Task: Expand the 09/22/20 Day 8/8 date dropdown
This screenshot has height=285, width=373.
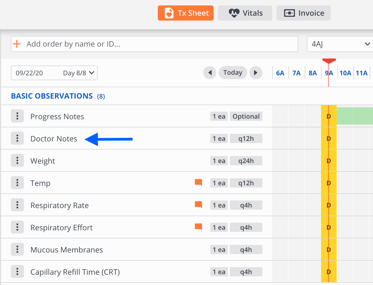Action: 54,73
